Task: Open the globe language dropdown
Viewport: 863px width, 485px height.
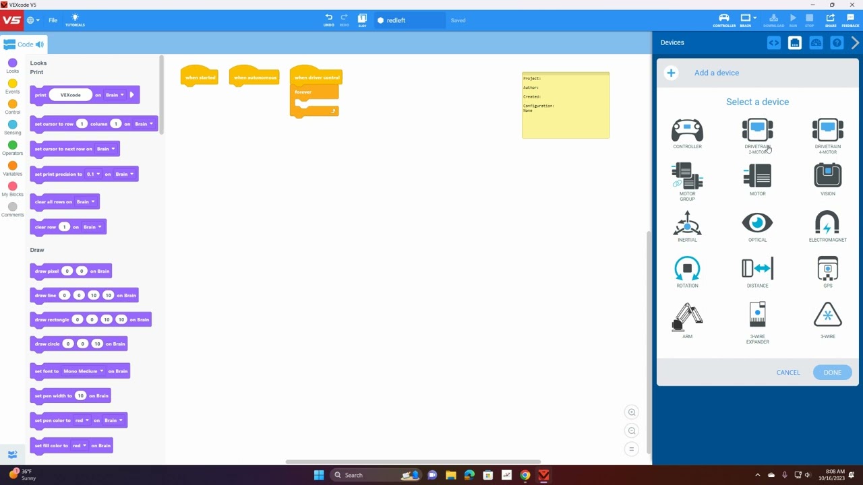Action: tap(32, 20)
